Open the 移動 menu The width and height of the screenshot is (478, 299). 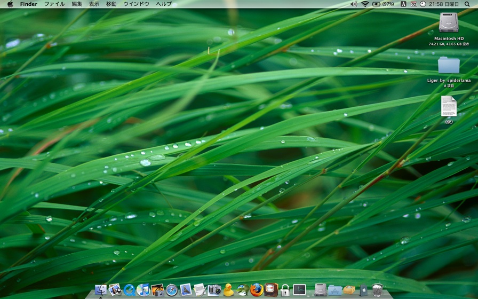click(x=111, y=4)
